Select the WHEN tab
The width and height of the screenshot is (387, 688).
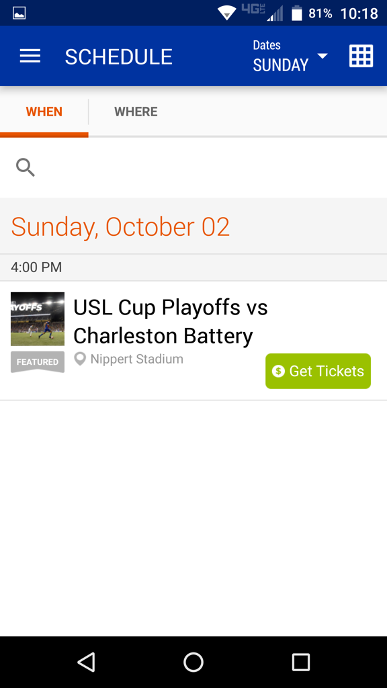pos(44,112)
